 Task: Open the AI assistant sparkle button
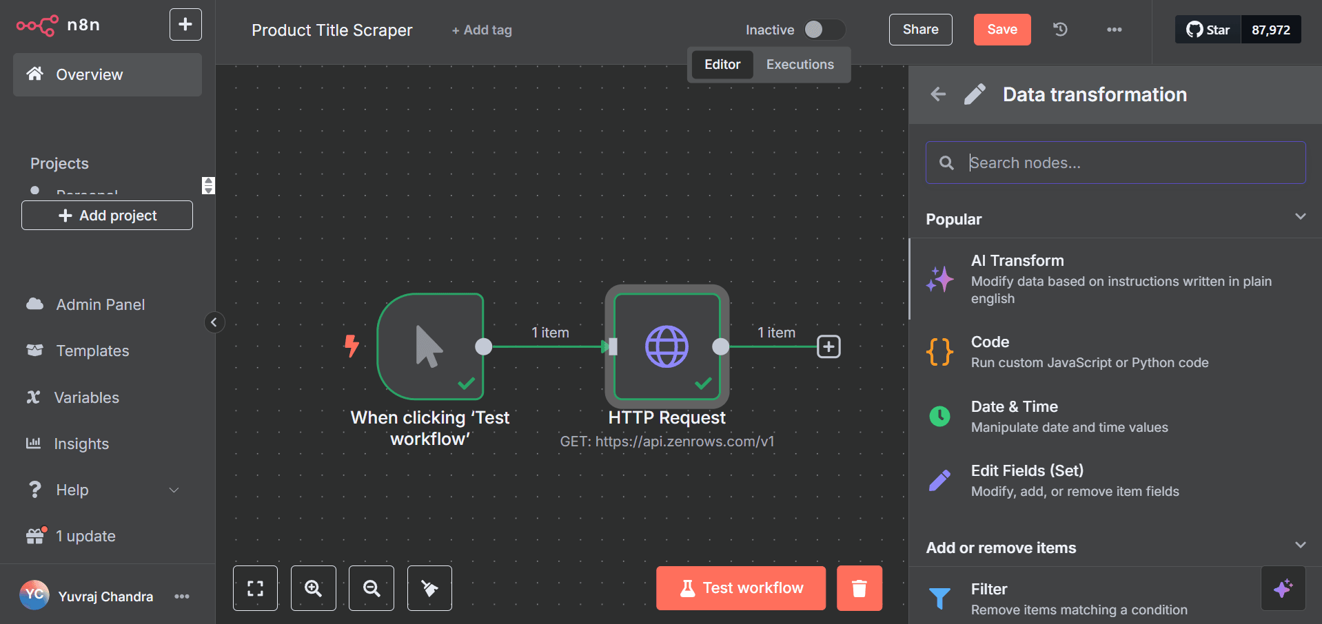point(1283,588)
